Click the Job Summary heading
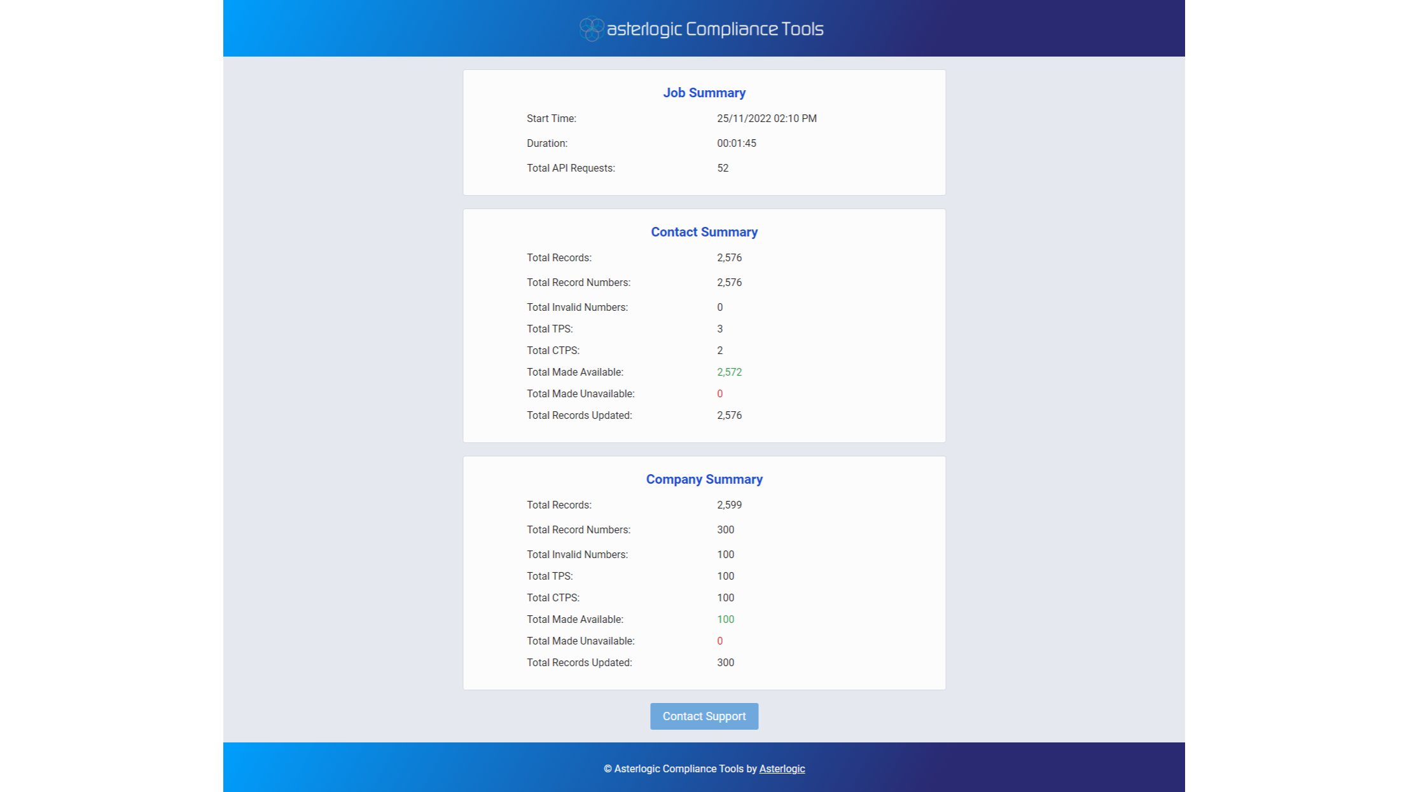 [704, 93]
